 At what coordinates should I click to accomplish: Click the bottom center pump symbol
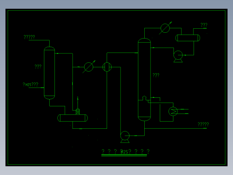pyautogui.click(x=125, y=137)
